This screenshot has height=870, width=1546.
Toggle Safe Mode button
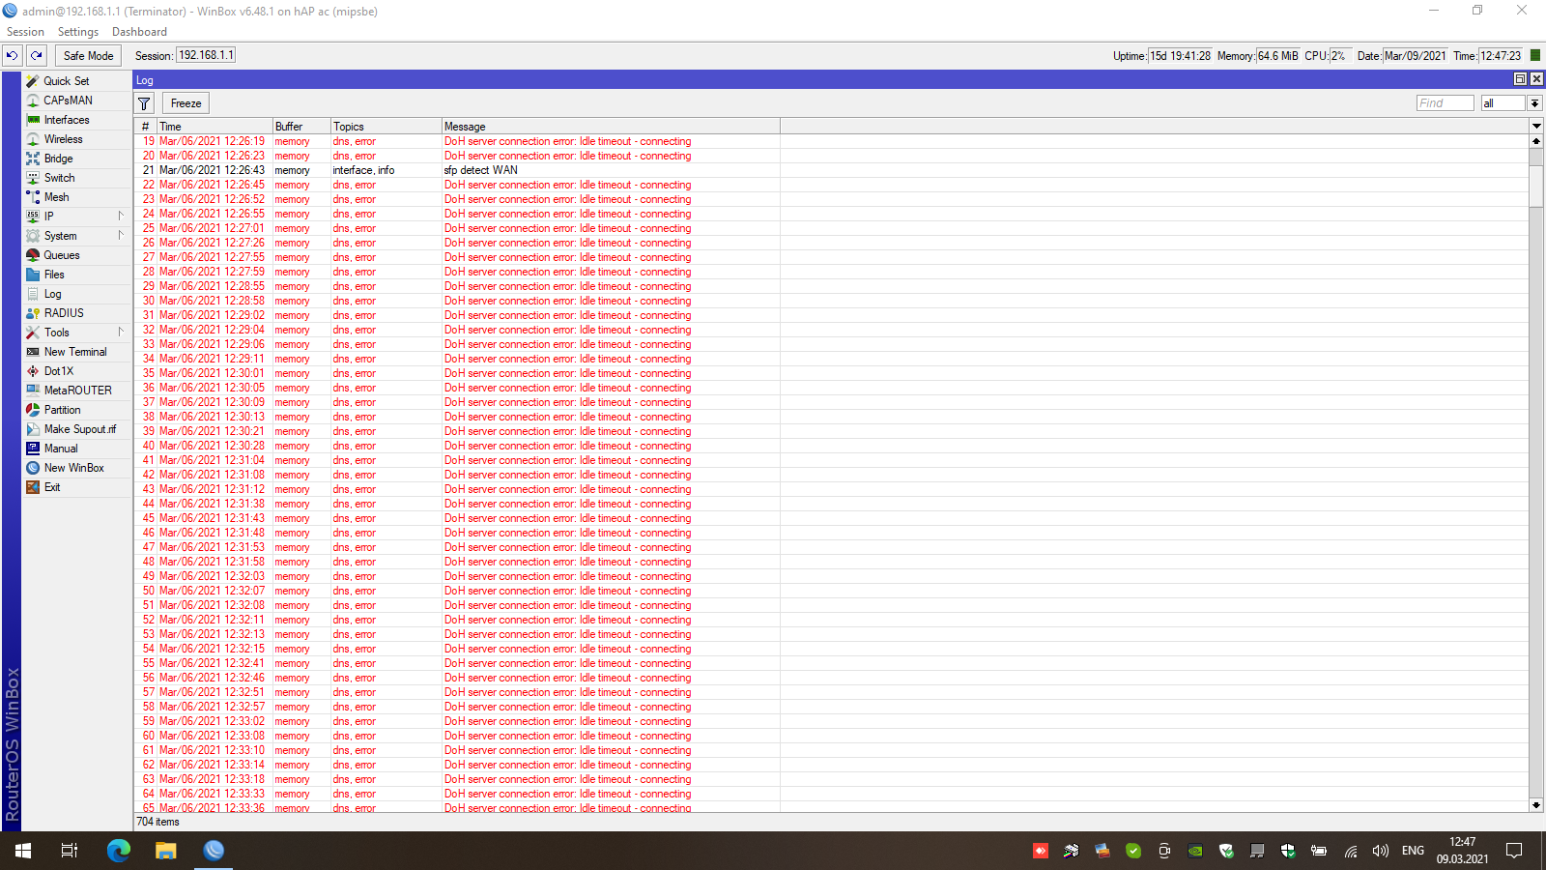88,56
